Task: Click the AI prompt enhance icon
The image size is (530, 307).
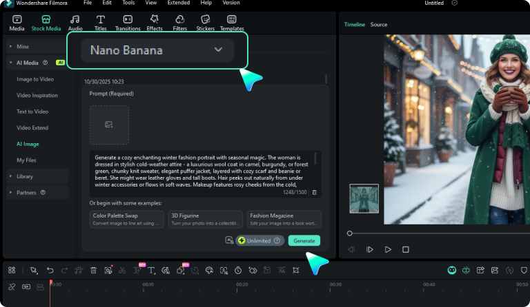Action: [x=229, y=240]
